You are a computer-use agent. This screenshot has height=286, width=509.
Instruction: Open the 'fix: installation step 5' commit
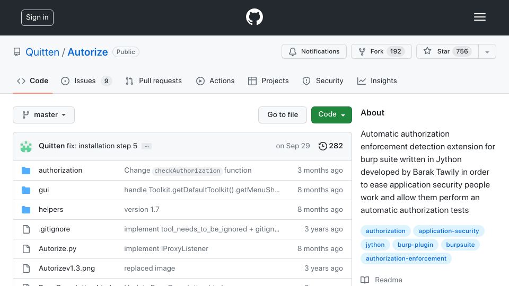pyautogui.click(x=102, y=146)
